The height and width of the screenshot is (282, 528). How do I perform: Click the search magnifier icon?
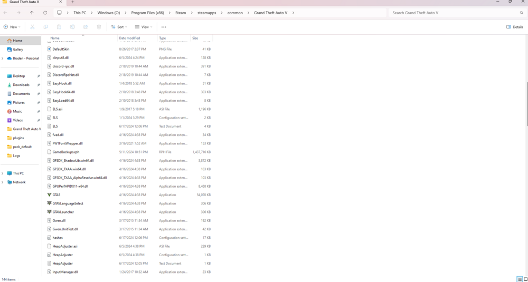[x=522, y=13]
